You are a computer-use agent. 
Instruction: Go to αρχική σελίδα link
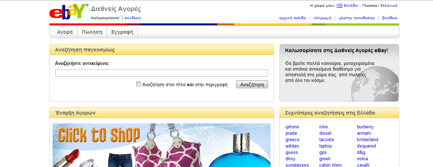pos(293,18)
